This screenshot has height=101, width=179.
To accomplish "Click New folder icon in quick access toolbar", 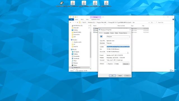I will (x=75, y=17).
